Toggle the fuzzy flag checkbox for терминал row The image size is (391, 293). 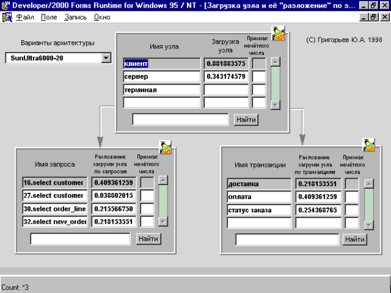(x=259, y=90)
